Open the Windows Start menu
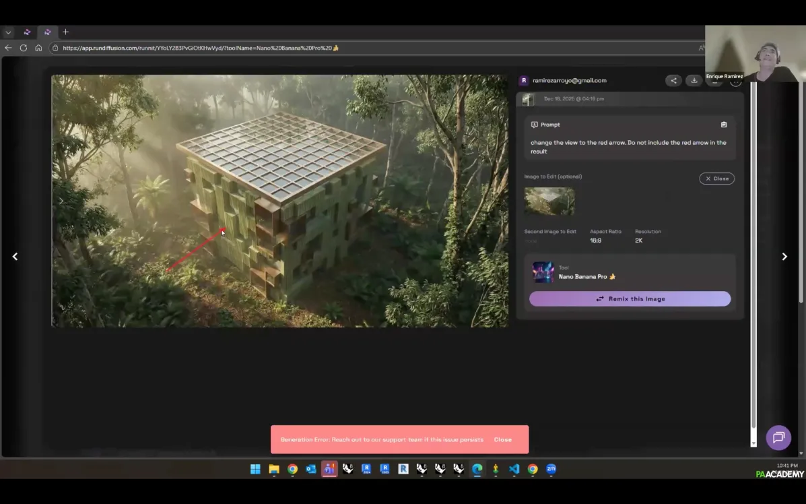Image resolution: width=806 pixels, height=504 pixels. coord(255,469)
